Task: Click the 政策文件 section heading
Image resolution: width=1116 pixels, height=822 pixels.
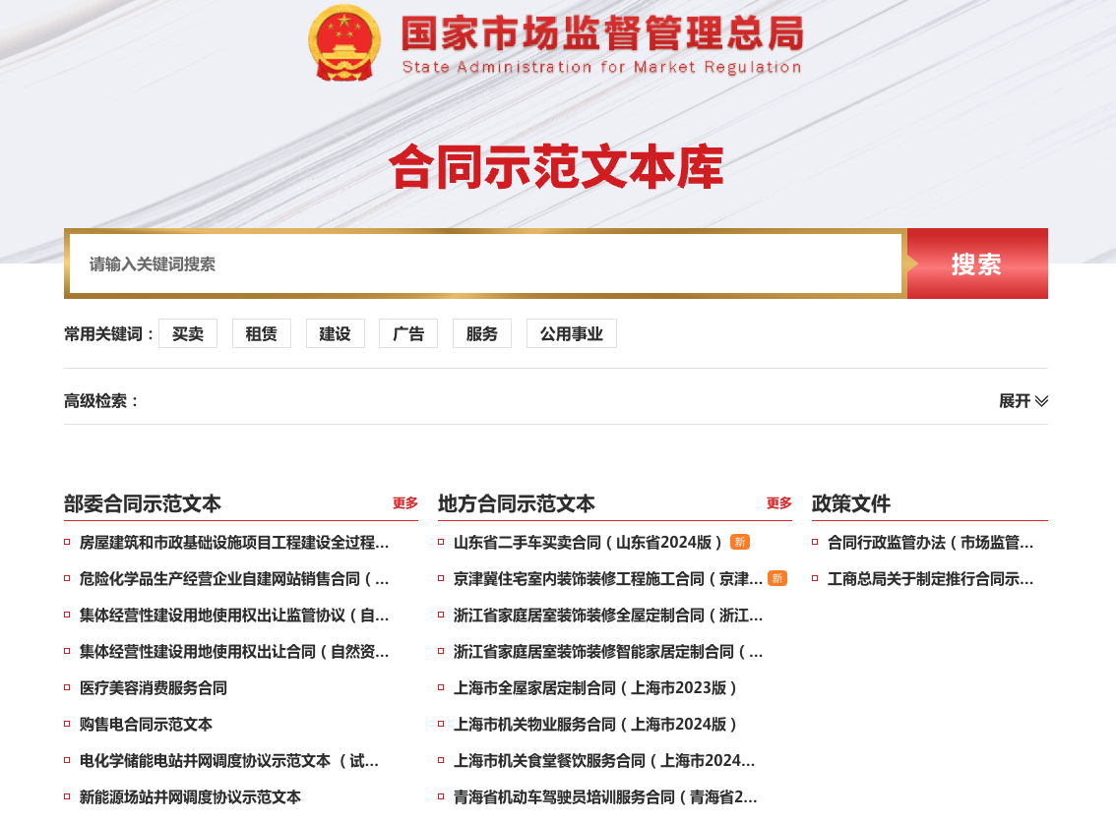Action: click(851, 503)
